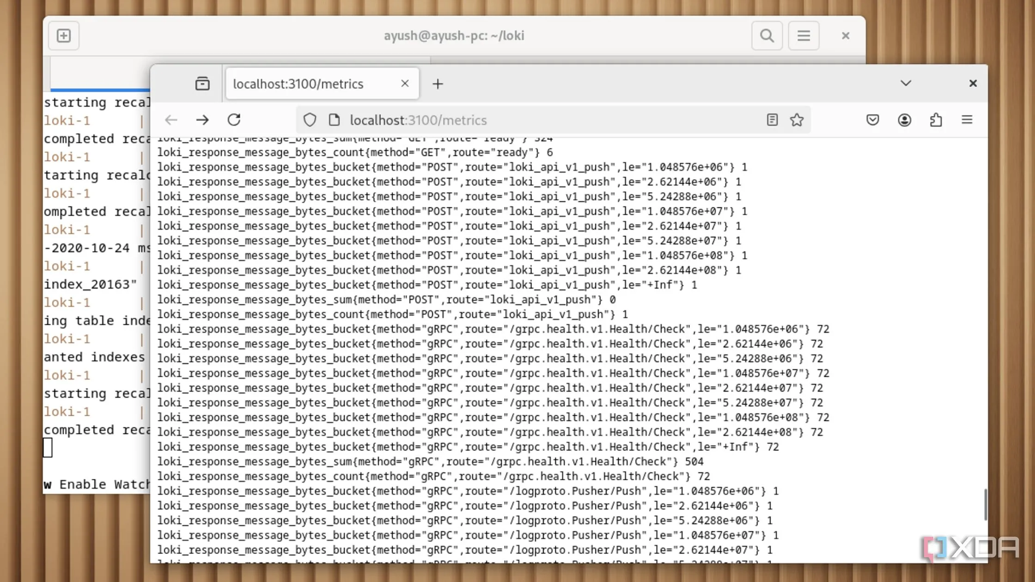1035x582 pixels.
Task: Click the browser page vertical scrollbar thumb
Action: (985, 505)
